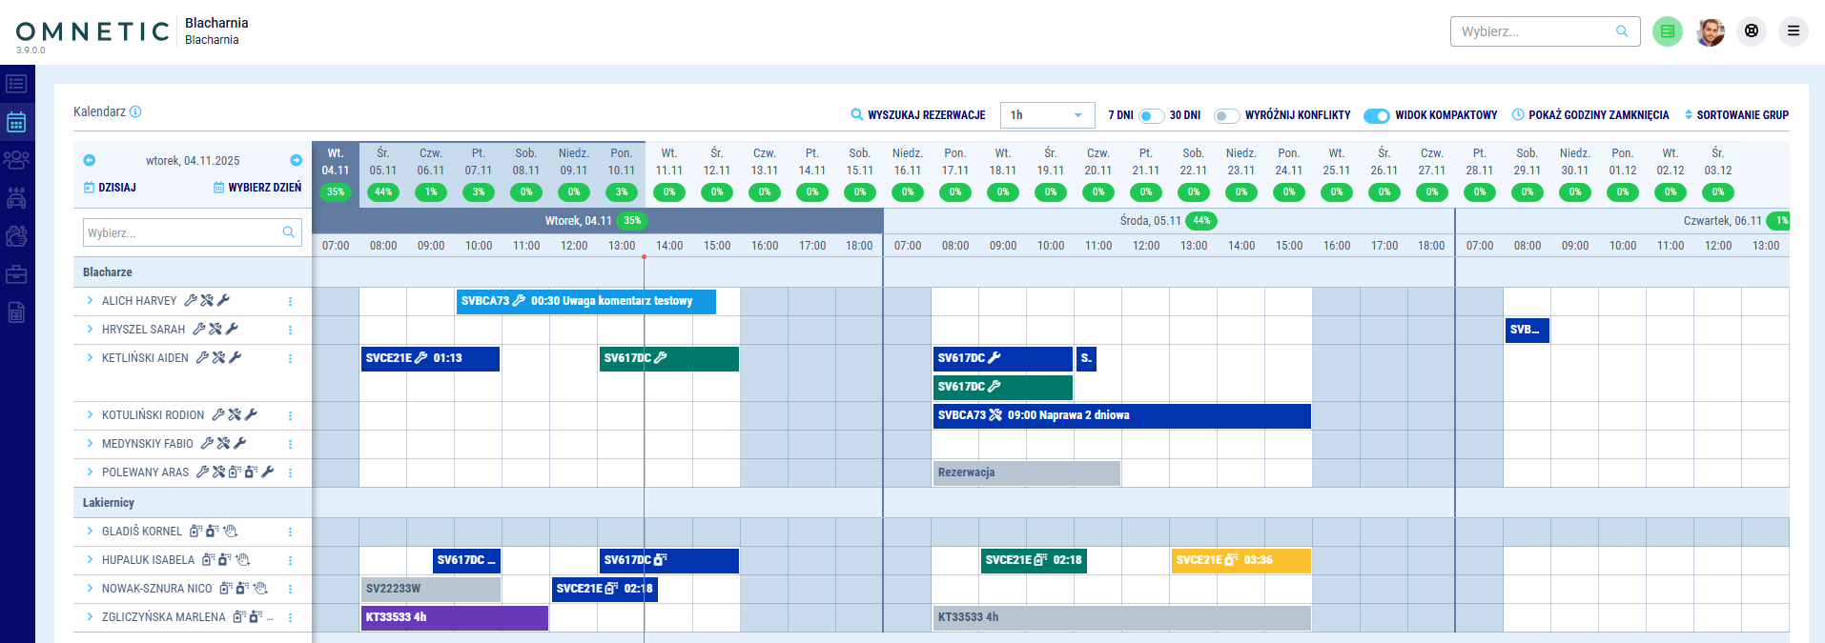Expand KETLIŃSKI AIDEN row
Screen dimensions: 1825x643
[x=90, y=357]
